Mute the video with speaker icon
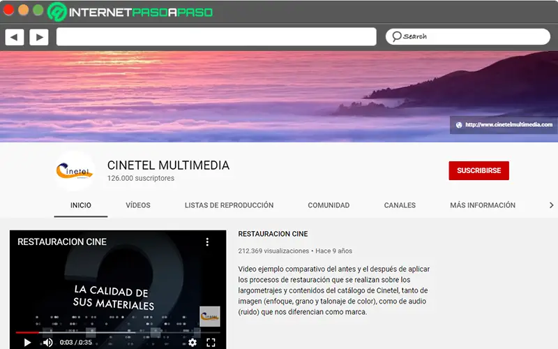558x349 pixels. click(48, 342)
